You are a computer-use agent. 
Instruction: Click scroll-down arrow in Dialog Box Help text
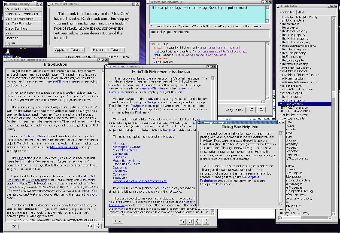tap(281, 204)
